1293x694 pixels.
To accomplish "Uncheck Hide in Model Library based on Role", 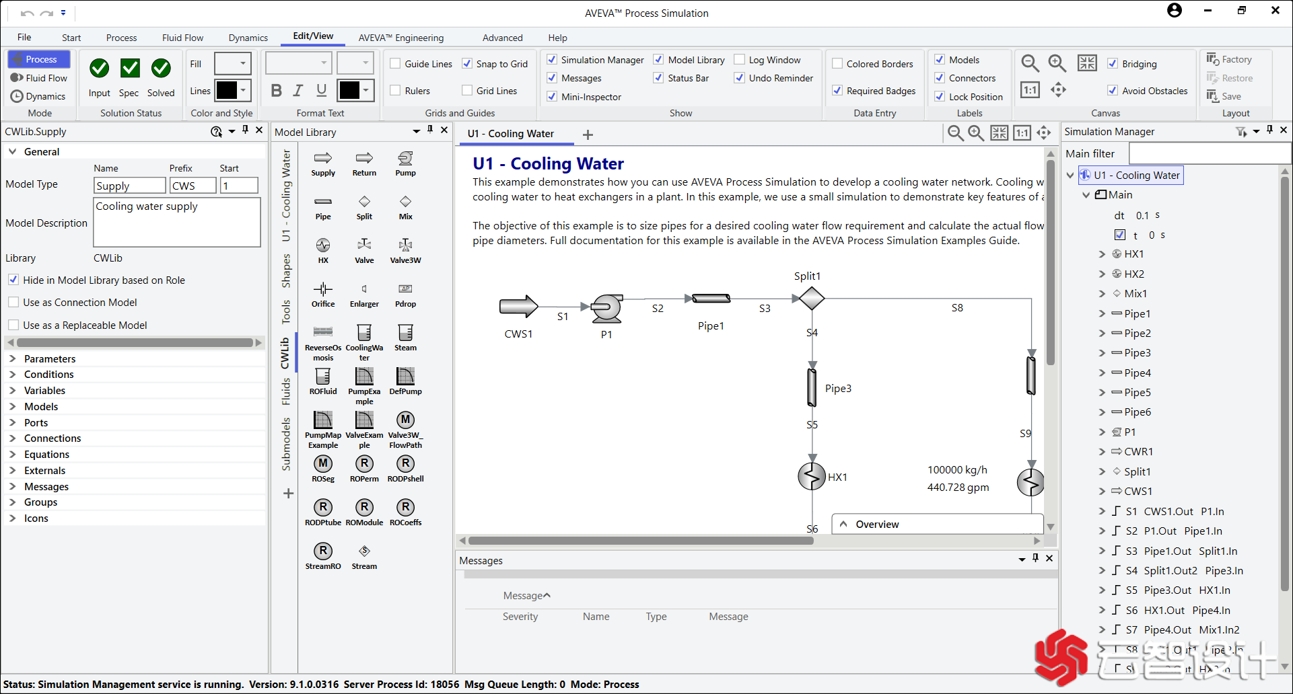I will pos(13,280).
